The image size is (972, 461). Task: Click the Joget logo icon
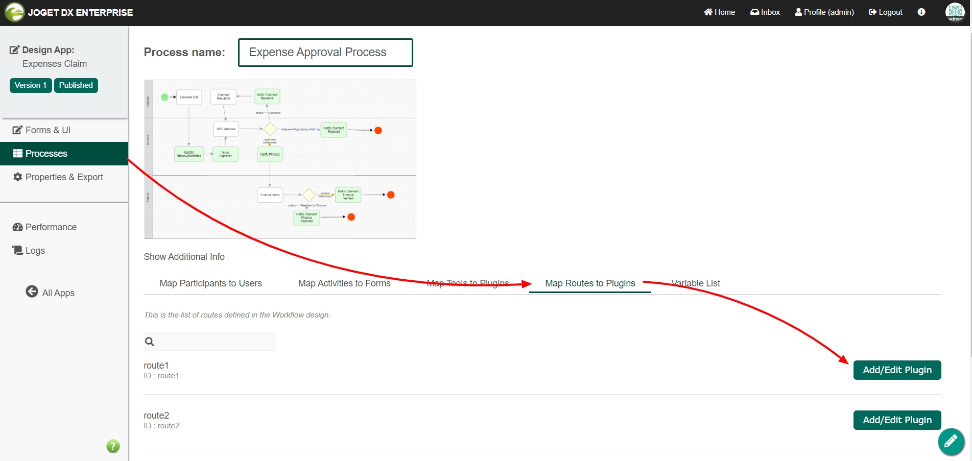click(14, 12)
